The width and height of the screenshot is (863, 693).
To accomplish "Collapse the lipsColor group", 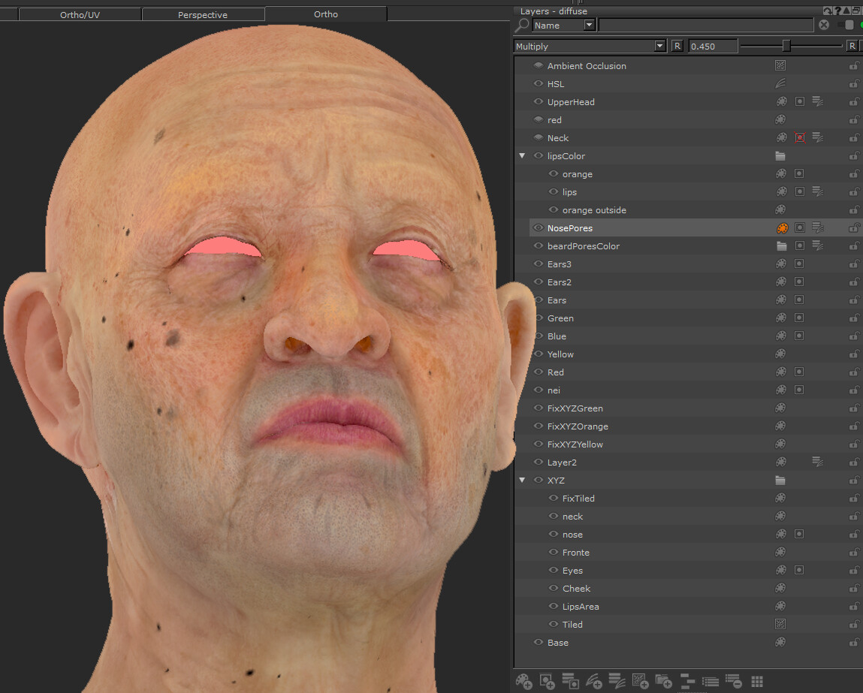I will point(522,156).
